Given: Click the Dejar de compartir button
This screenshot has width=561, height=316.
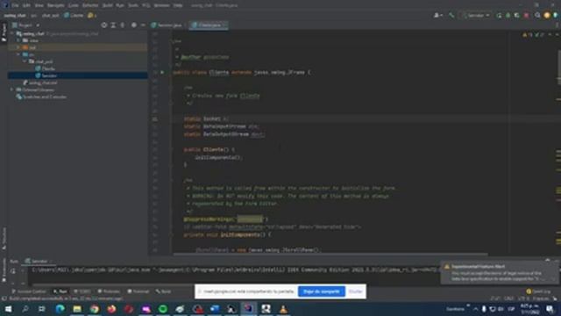Looking at the screenshot, I should click(x=322, y=291).
